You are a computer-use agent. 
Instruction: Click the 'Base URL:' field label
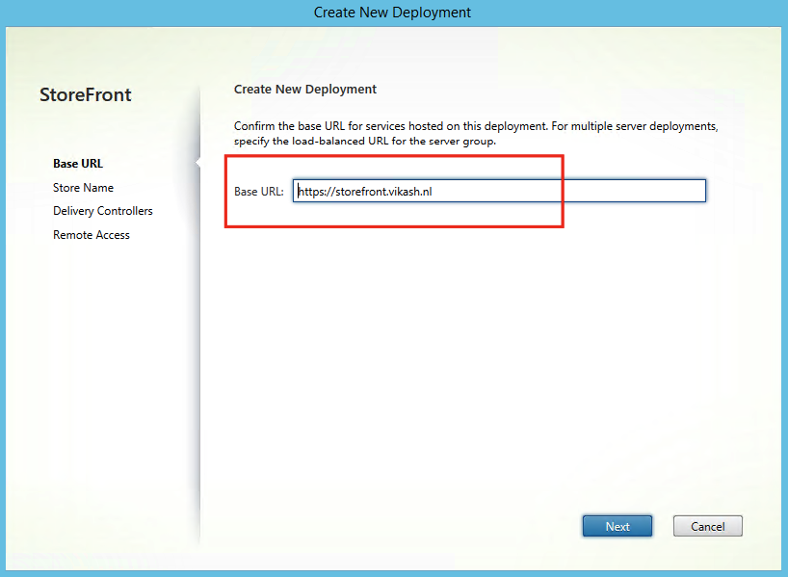(259, 192)
